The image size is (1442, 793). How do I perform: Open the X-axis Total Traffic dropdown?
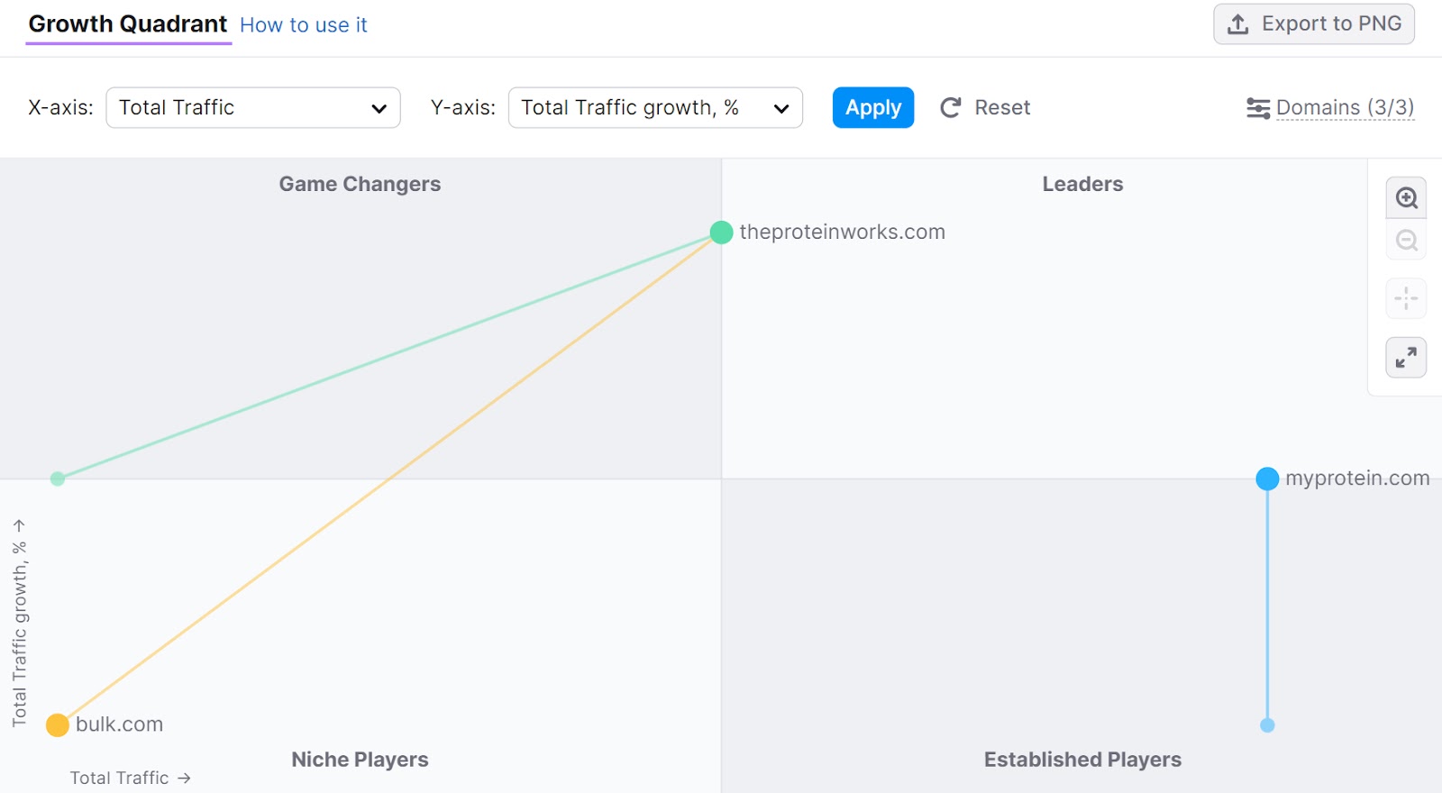253,108
